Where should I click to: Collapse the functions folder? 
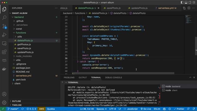[x=34, y=33]
